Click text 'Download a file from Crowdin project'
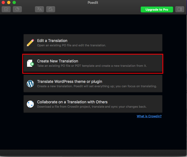Screen dimensions: 187x157 64,107
